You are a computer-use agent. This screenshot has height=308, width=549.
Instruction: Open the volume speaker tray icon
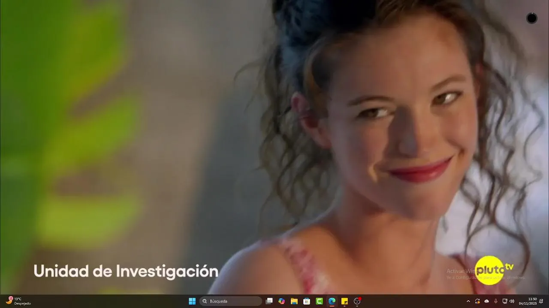click(x=512, y=301)
